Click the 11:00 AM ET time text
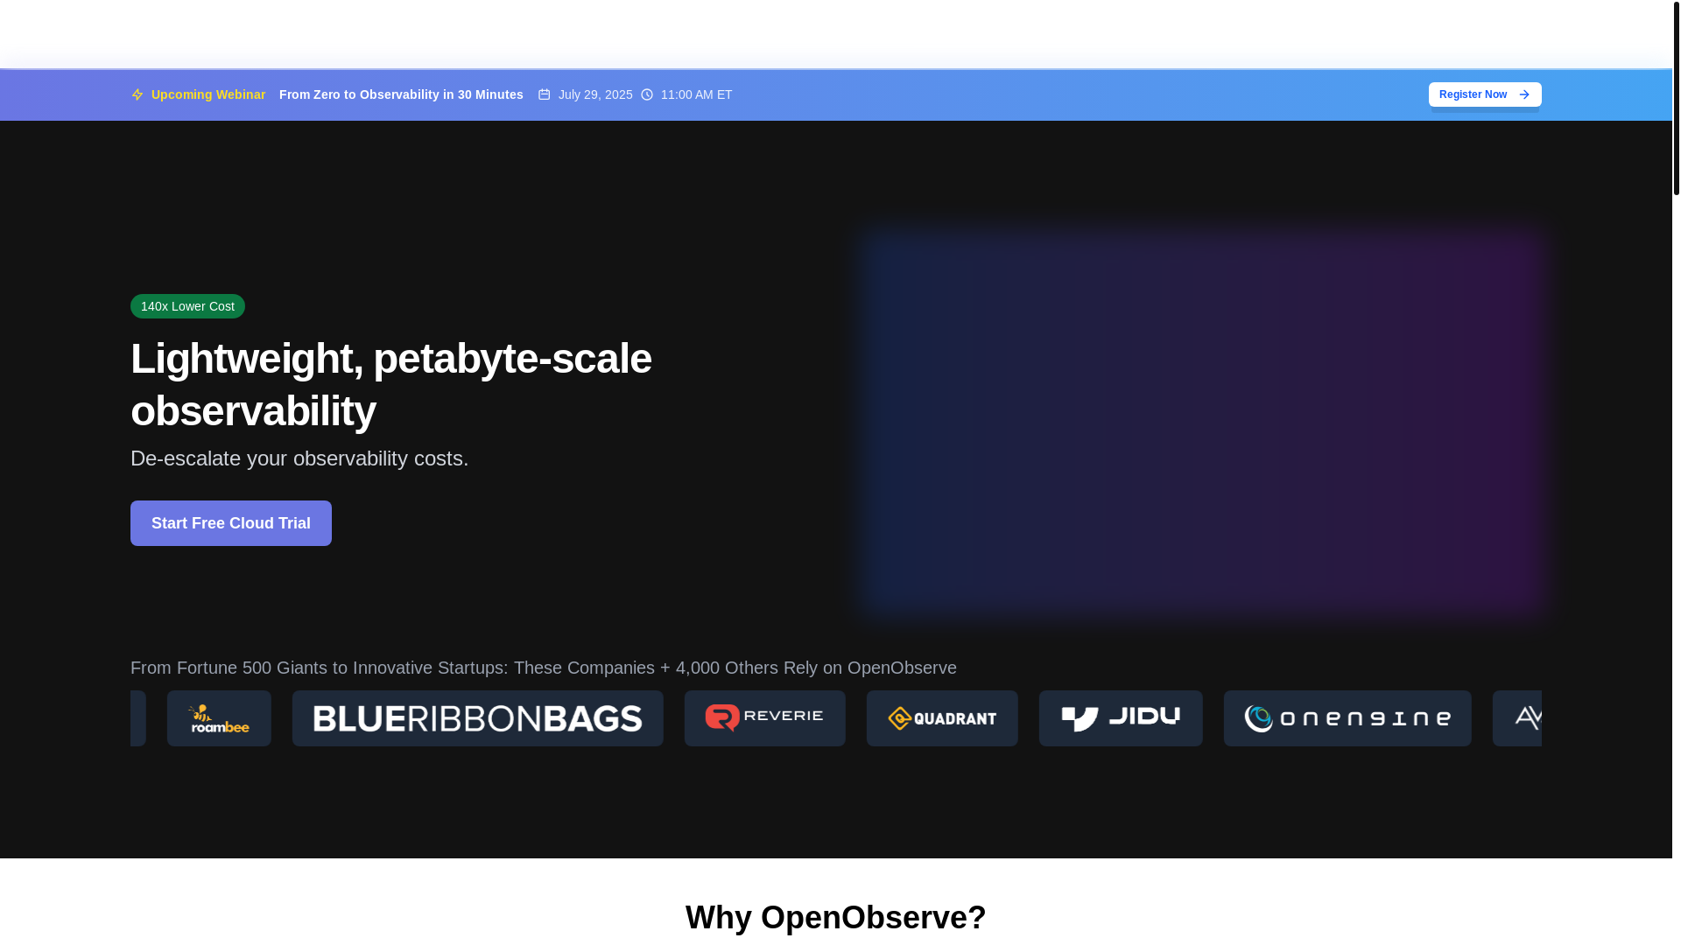Viewport: 1681px width, 945px height. 696,94
